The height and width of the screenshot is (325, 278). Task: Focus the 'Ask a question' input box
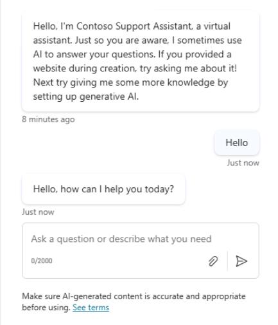point(141,250)
